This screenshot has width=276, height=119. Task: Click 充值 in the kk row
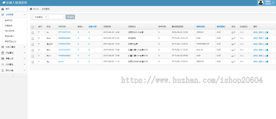click(x=266, y=32)
